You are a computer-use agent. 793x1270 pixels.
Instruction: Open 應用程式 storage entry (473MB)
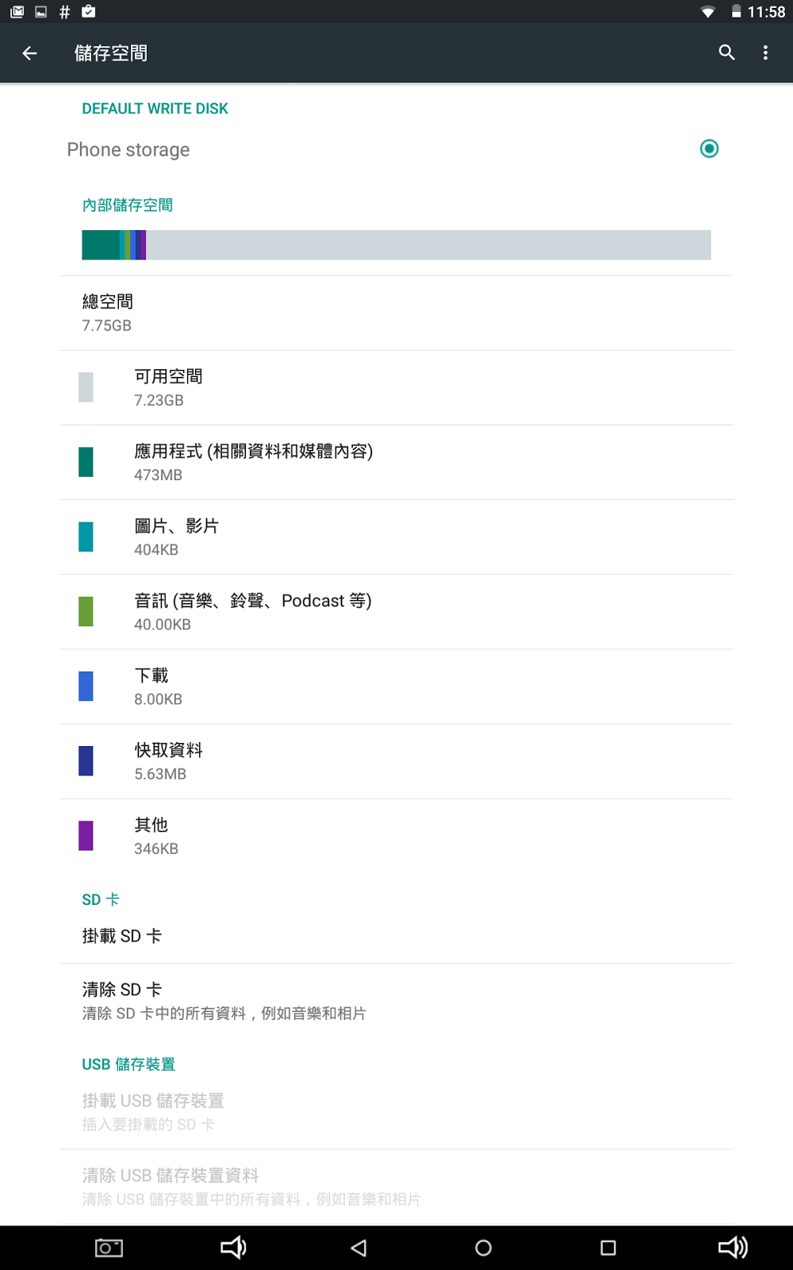coord(396,462)
